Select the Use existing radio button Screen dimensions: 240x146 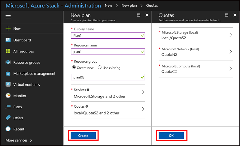[x=99, y=67]
